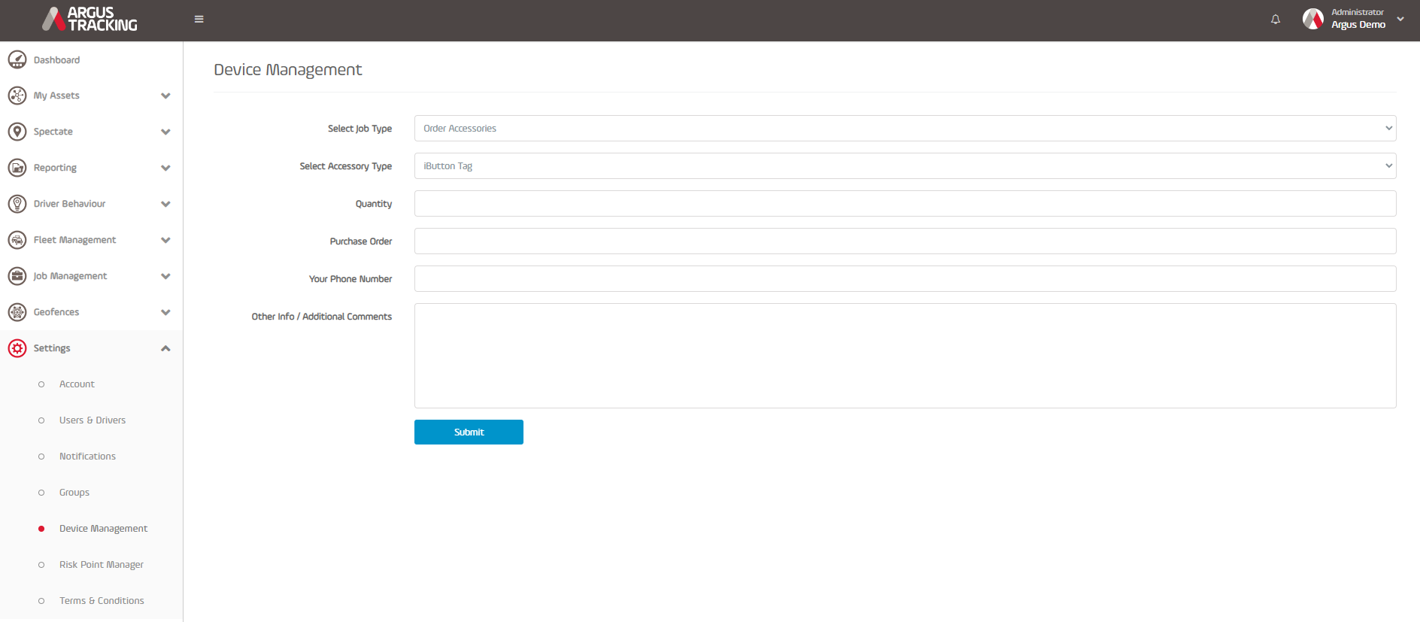This screenshot has height=622, width=1420.
Task: Expand the Reporting chevron
Action: pyautogui.click(x=165, y=168)
